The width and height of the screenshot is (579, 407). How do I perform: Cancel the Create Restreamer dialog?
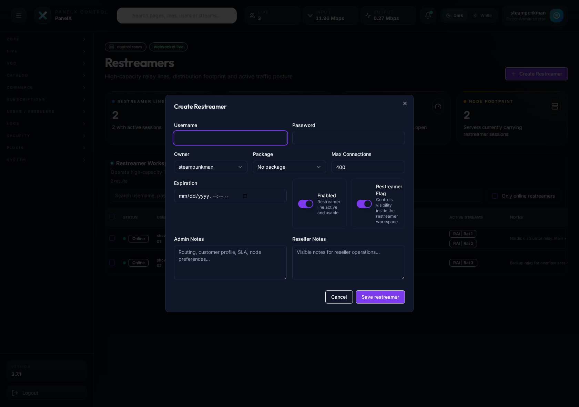point(339,297)
